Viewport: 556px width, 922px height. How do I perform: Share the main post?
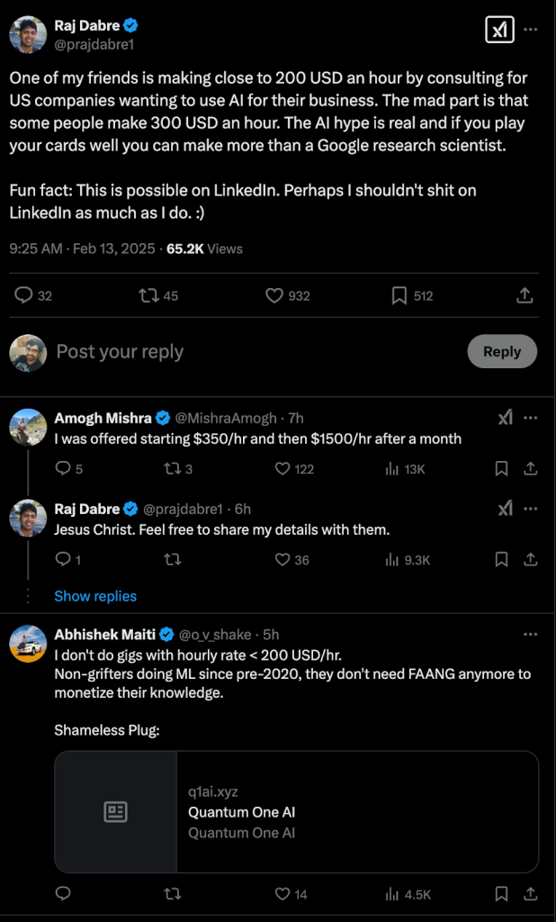[525, 295]
